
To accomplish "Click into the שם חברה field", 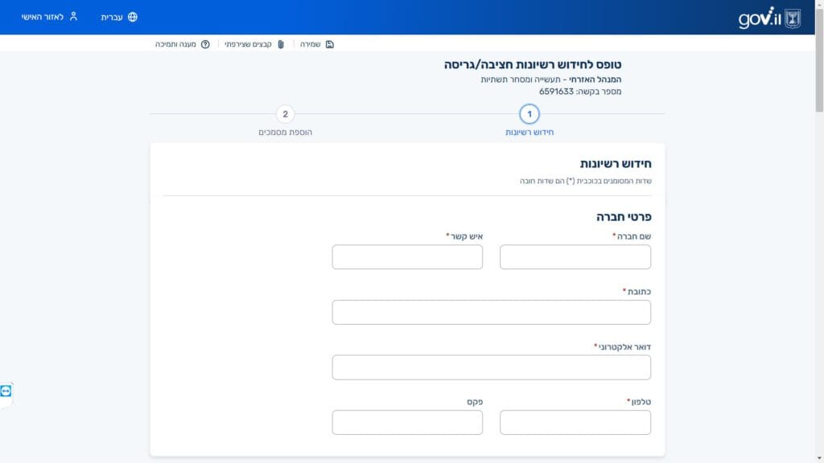I will pyautogui.click(x=575, y=257).
